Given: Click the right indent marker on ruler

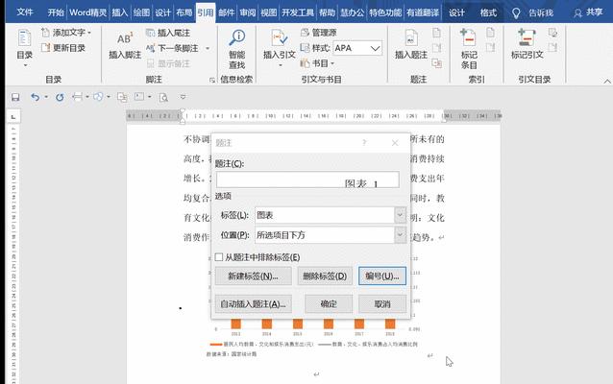Looking at the screenshot, I should [x=444, y=120].
